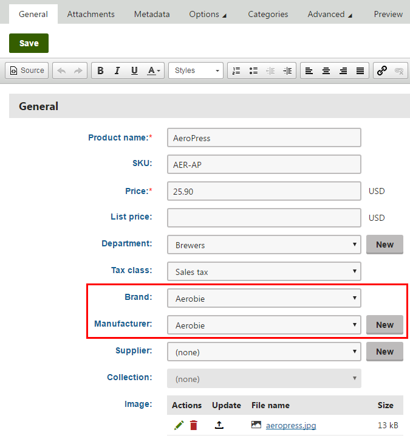Click the unlink icon
The width and height of the screenshot is (410, 441).
[399, 71]
